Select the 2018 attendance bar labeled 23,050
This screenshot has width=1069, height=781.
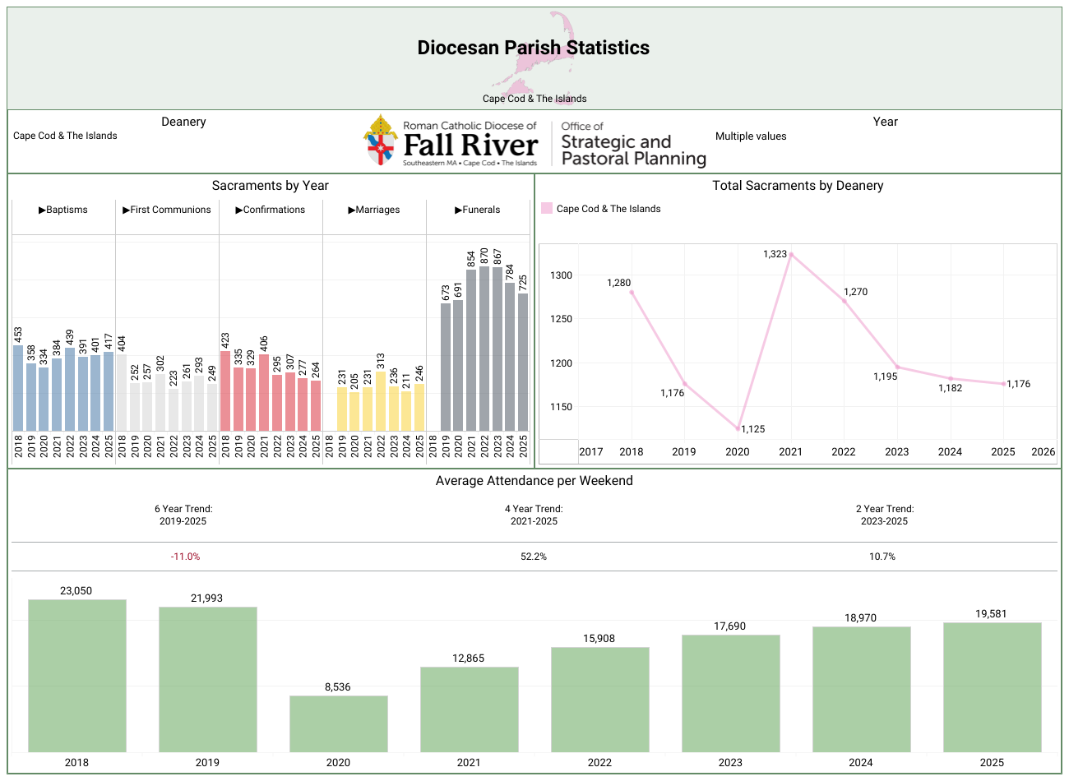pyautogui.click(x=77, y=675)
